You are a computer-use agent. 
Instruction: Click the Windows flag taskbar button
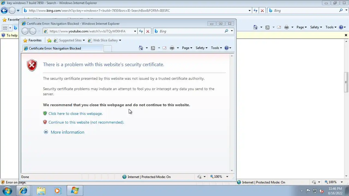75,191
